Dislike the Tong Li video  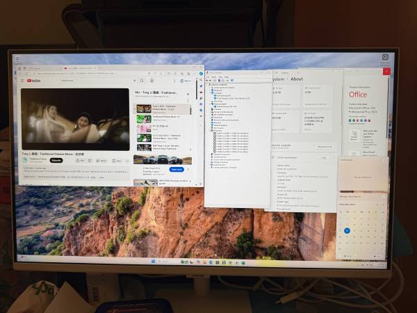pyautogui.click(x=91, y=160)
